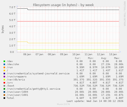This screenshot has width=127, height=107.
Task: Click the brown /run/user/1001 legend swatch
Action: (4, 95)
